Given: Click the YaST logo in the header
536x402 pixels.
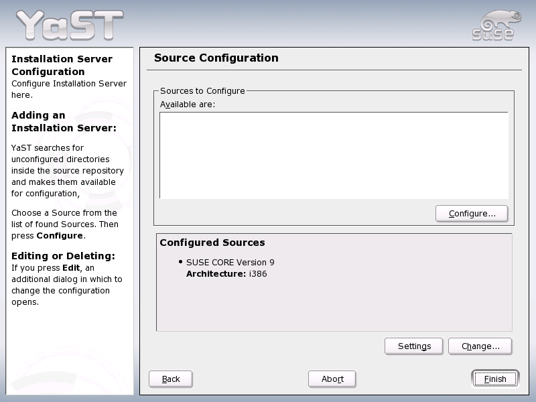Looking at the screenshot, I should (x=69, y=25).
